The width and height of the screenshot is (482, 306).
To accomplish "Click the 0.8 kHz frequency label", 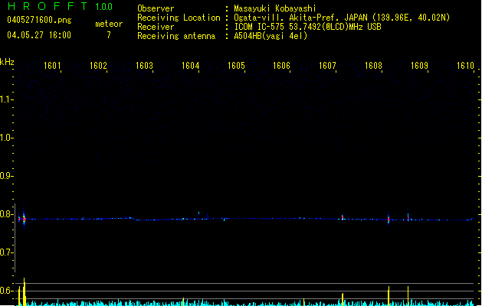I will click(x=6, y=214).
